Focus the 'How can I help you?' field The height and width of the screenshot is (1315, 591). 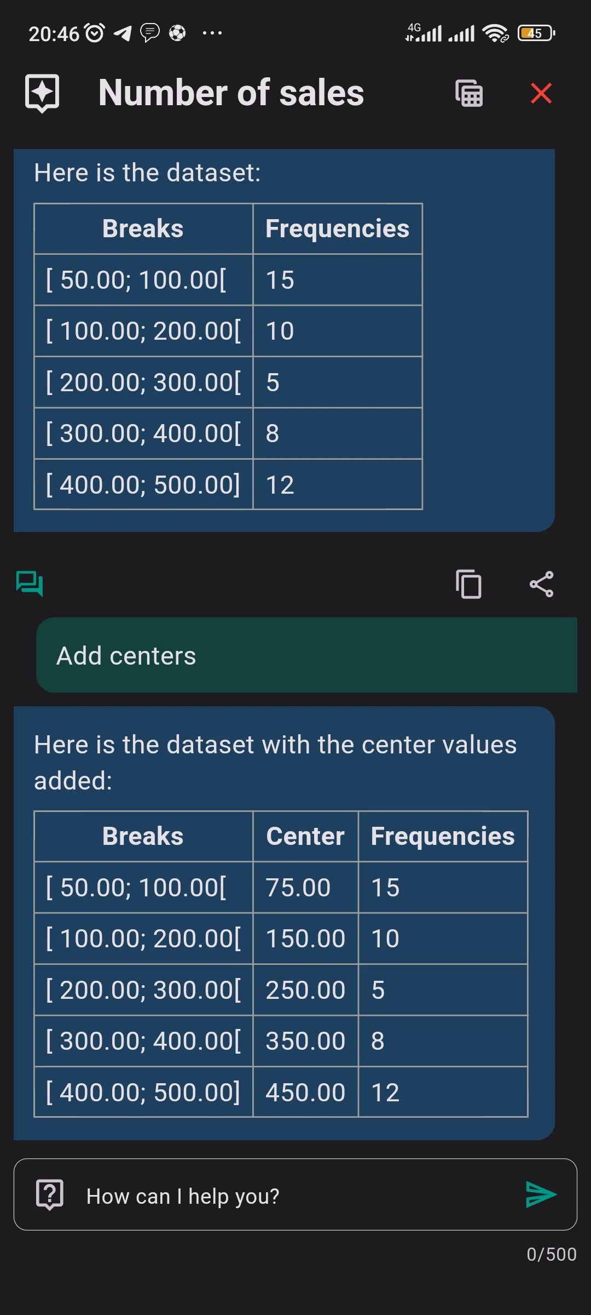click(x=296, y=1194)
